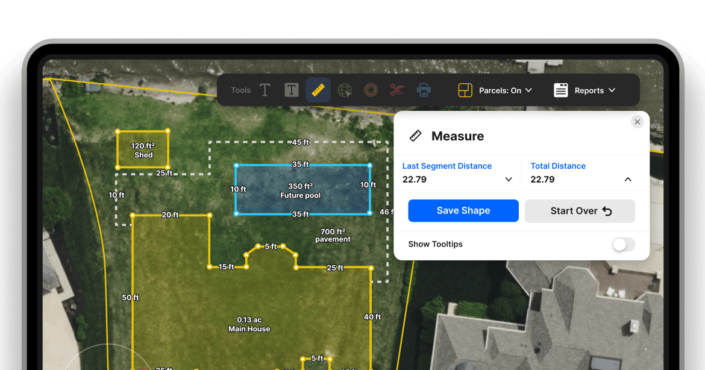
Task: Select the yellow ruler Measure tool
Action: point(318,90)
